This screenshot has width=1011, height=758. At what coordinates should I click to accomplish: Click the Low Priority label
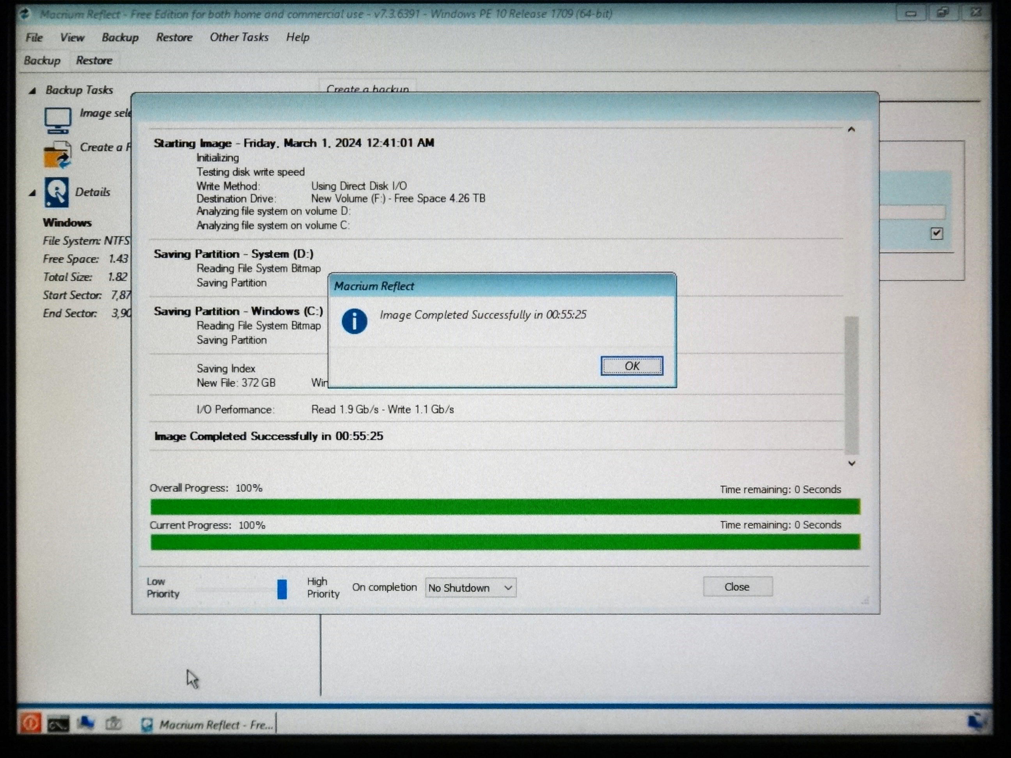click(163, 588)
